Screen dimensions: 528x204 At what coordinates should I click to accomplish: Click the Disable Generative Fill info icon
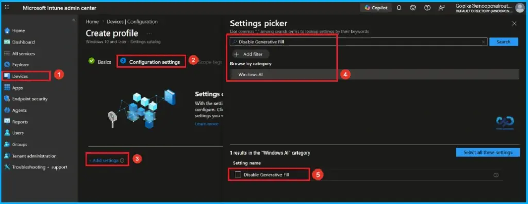(496, 175)
